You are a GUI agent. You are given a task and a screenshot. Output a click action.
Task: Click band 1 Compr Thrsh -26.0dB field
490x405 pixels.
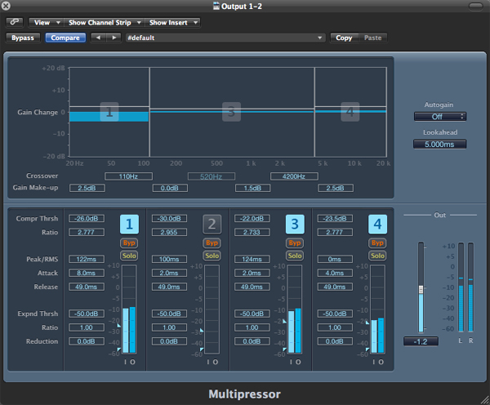click(x=87, y=219)
